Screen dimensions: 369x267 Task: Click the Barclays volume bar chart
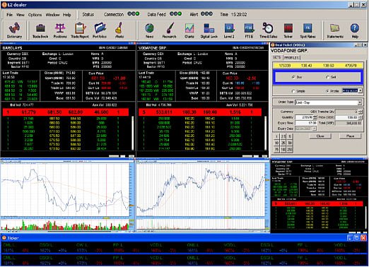[65, 225]
